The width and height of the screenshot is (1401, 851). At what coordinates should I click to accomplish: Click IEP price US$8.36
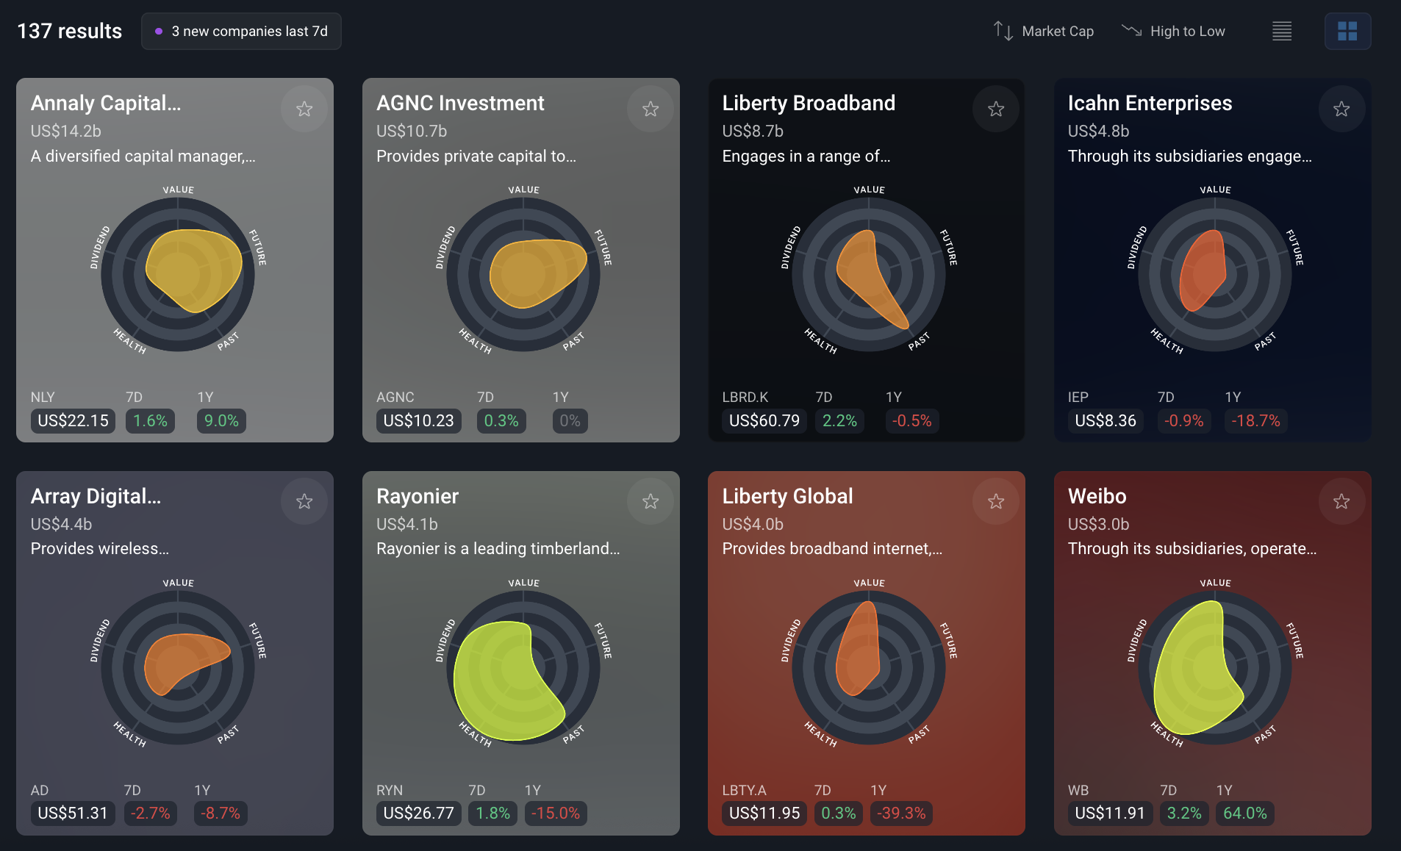coord(1106,420)
